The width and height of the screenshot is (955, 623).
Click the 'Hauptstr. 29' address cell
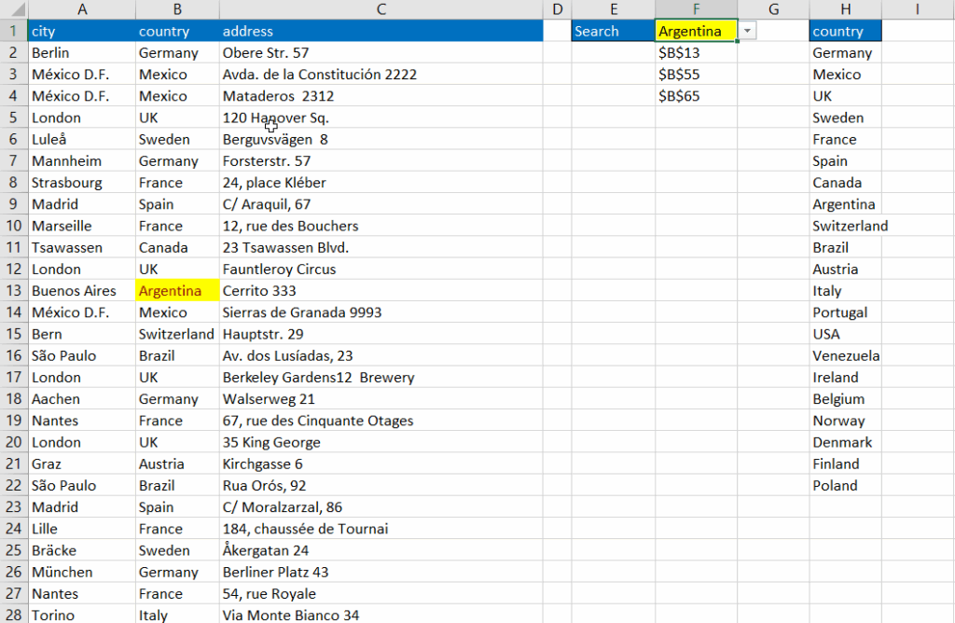point(381,334)
